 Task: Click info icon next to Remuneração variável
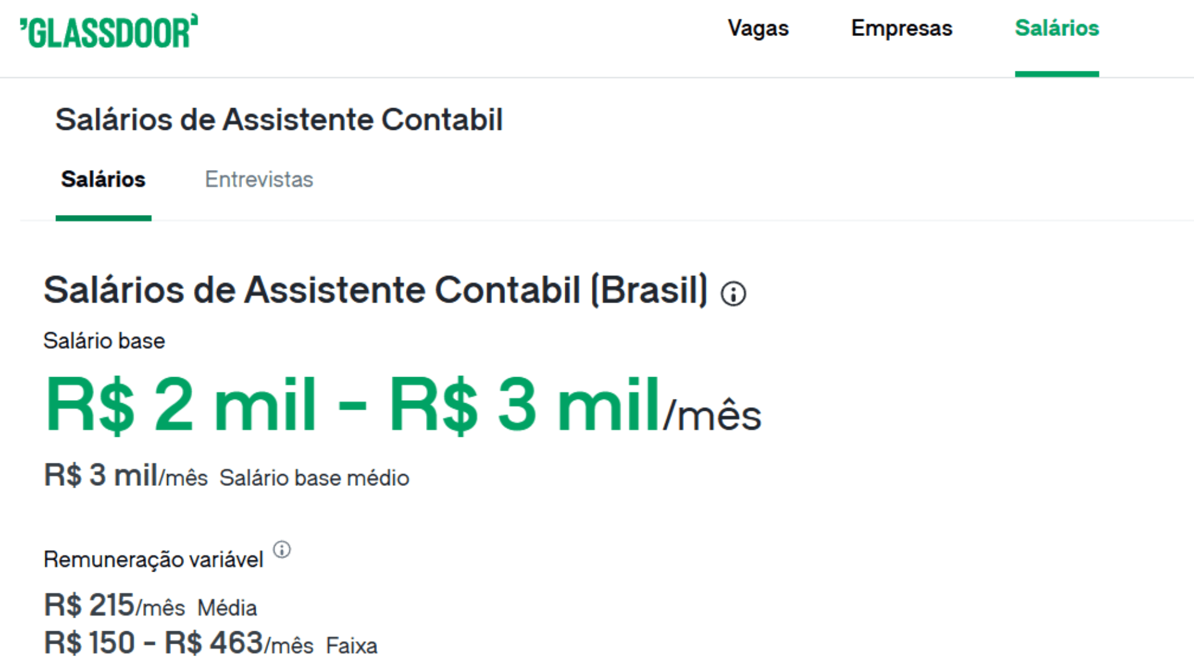tap(282, 550)
